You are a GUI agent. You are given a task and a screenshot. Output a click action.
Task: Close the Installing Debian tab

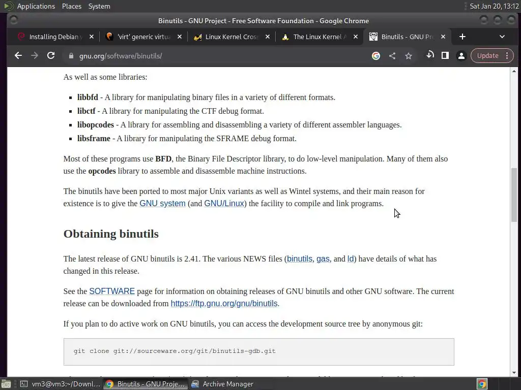click(92, 37)
